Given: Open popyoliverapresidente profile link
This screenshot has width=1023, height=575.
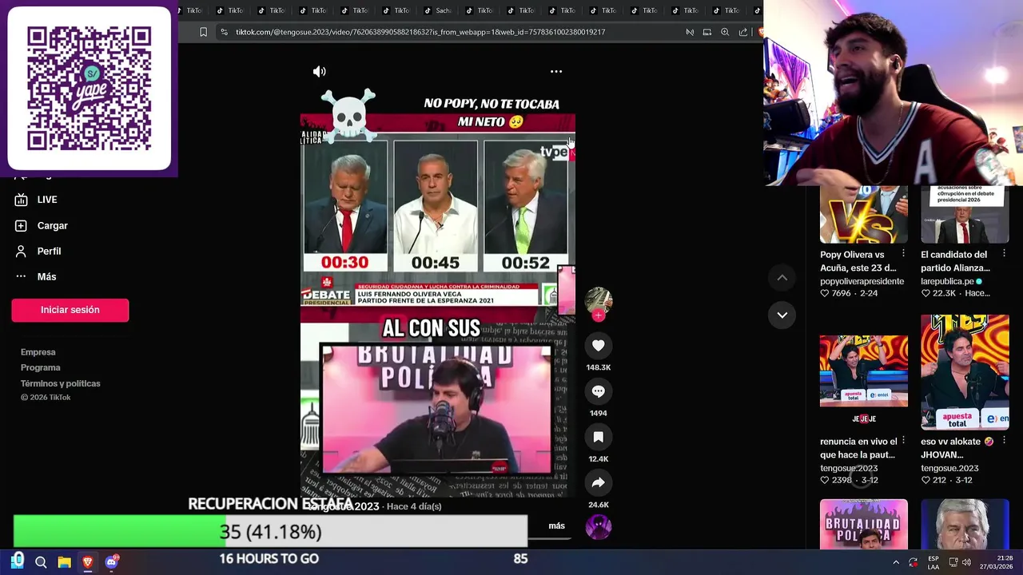Looking at the screenshot, I should click(862, 281).
